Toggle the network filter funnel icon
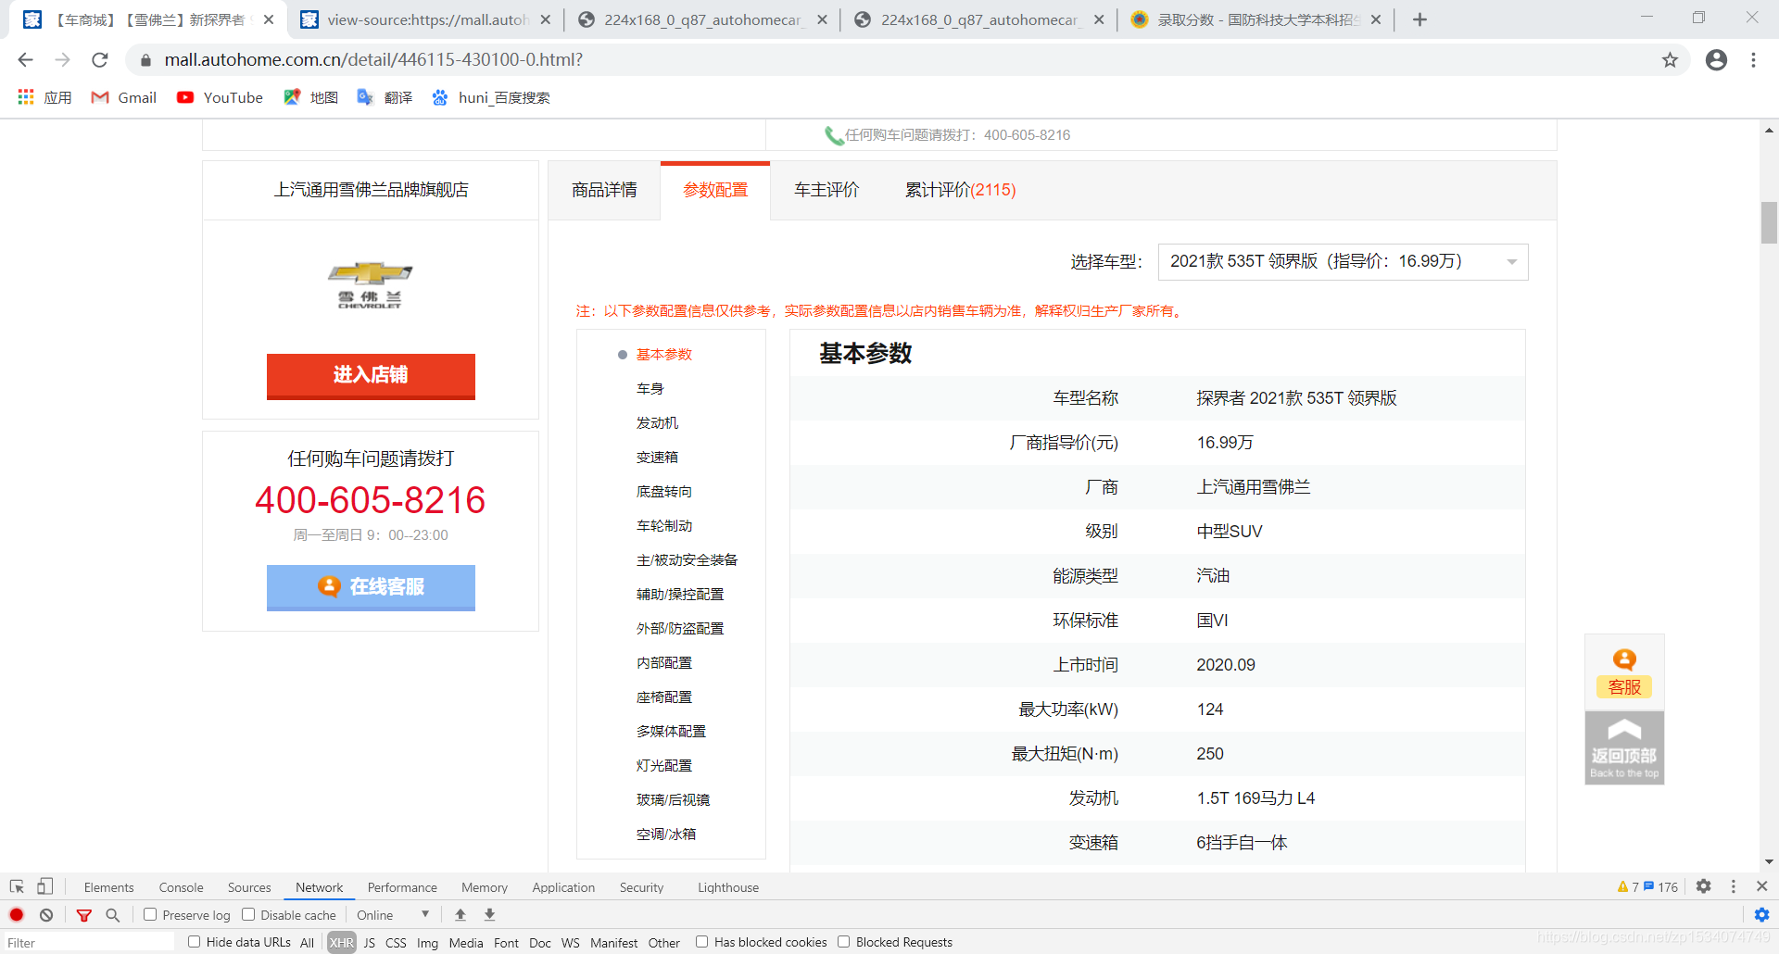1779x954 pixels. coord(83,915)
